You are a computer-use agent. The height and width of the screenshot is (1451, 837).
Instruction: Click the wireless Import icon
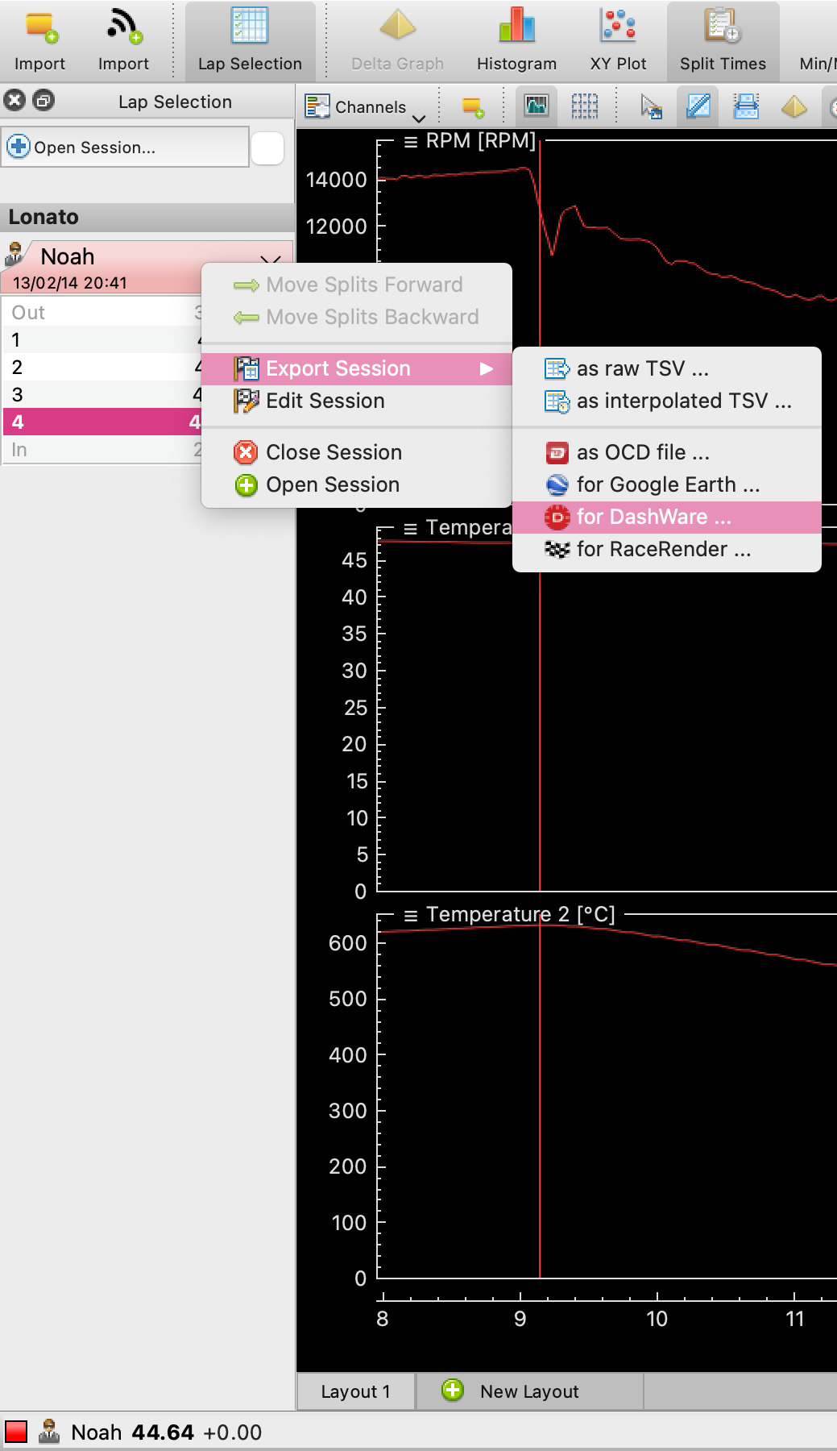[123, 40]
